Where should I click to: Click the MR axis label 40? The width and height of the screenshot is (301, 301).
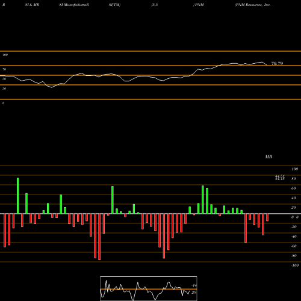294,198
